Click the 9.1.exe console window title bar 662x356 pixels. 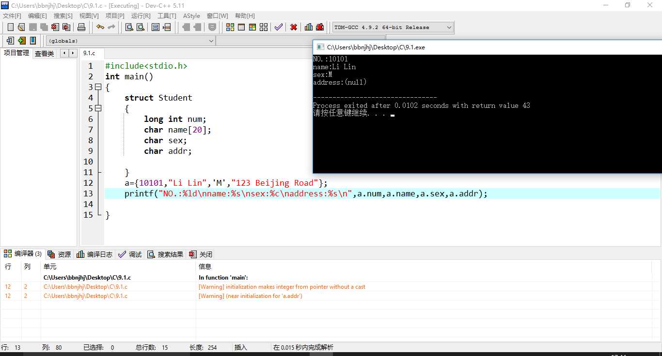487,47
